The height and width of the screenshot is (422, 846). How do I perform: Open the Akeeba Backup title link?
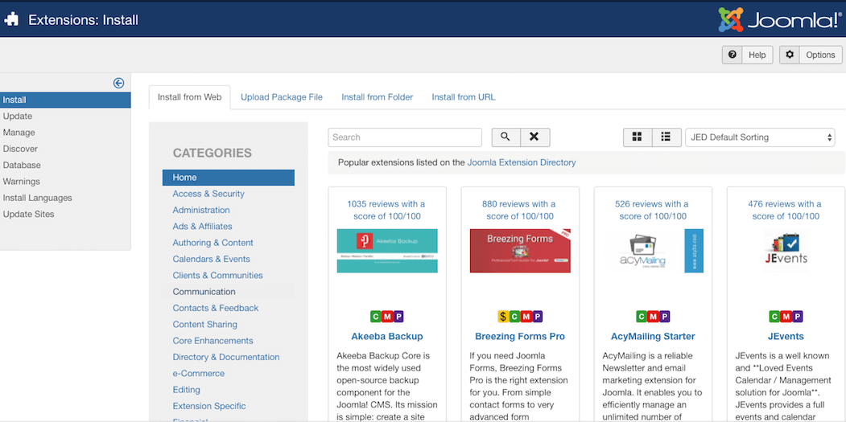[387, 336]
